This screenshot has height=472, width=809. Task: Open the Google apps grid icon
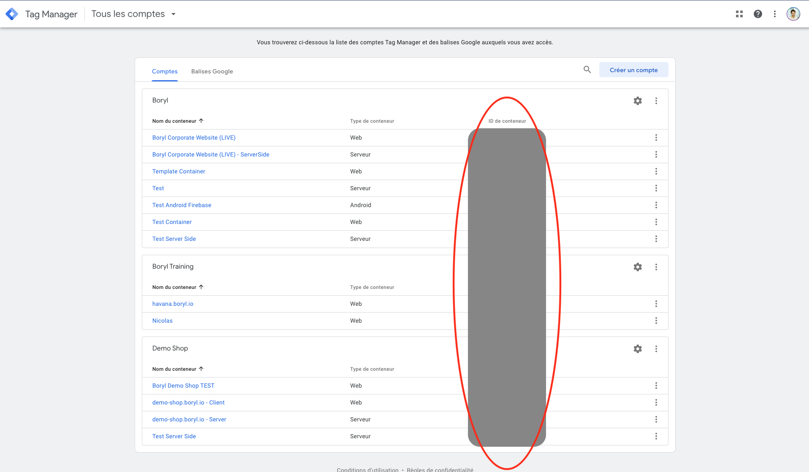739,13
